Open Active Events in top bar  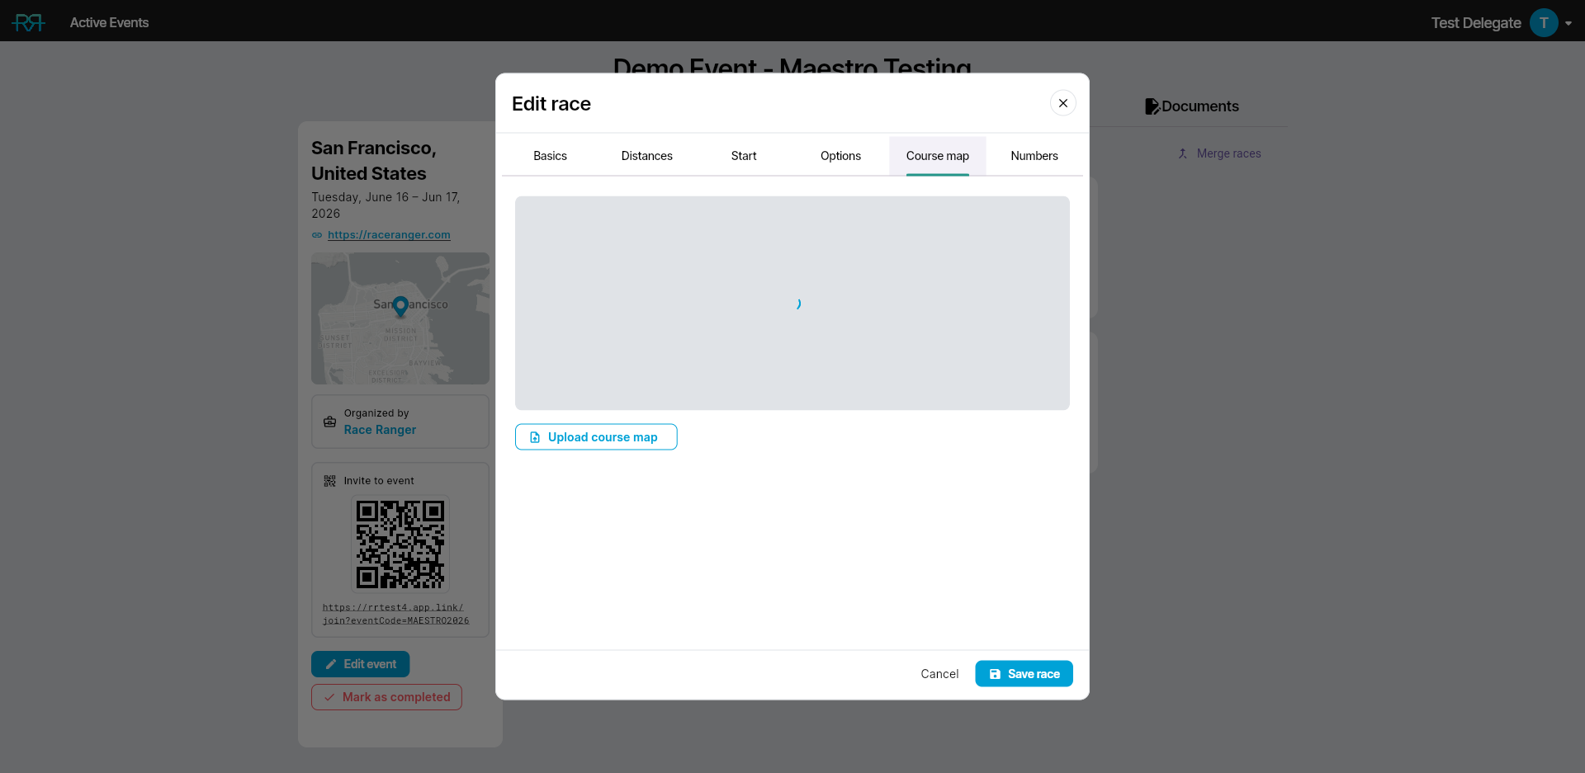click(x=109, y=22)
